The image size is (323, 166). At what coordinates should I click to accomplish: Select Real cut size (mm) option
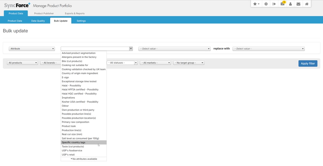pos(84,134)
